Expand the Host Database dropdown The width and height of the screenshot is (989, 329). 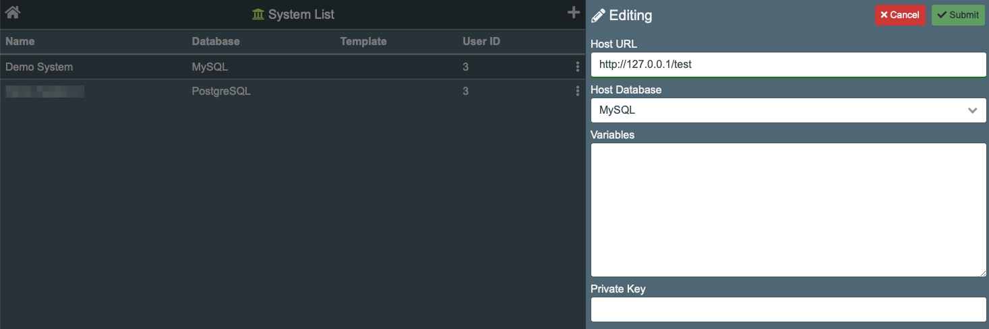(x=787, y=110)
